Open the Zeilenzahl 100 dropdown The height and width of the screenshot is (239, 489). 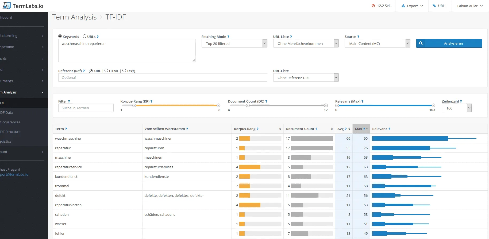click(x=457, y=108)
